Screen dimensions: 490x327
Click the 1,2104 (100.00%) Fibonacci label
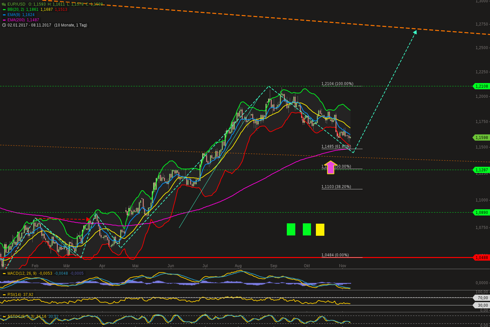pos(337,84)
